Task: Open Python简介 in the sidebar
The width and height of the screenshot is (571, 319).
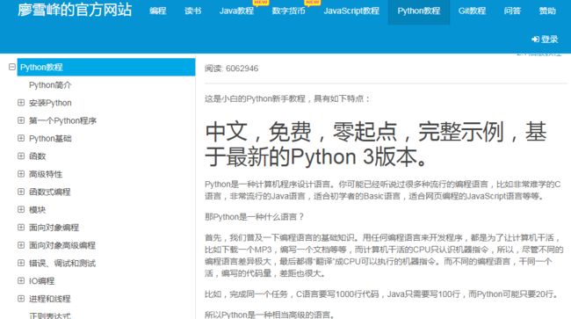Action: (50, 85)
